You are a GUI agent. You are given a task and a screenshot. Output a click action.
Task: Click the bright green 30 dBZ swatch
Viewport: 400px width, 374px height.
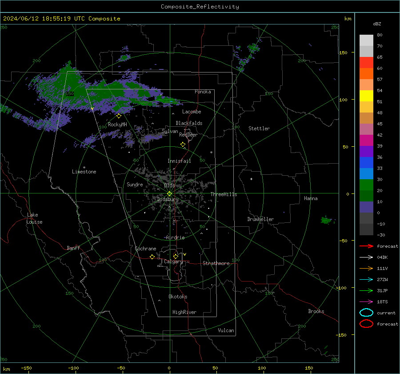pyautogui.click(x=366, y=185)
